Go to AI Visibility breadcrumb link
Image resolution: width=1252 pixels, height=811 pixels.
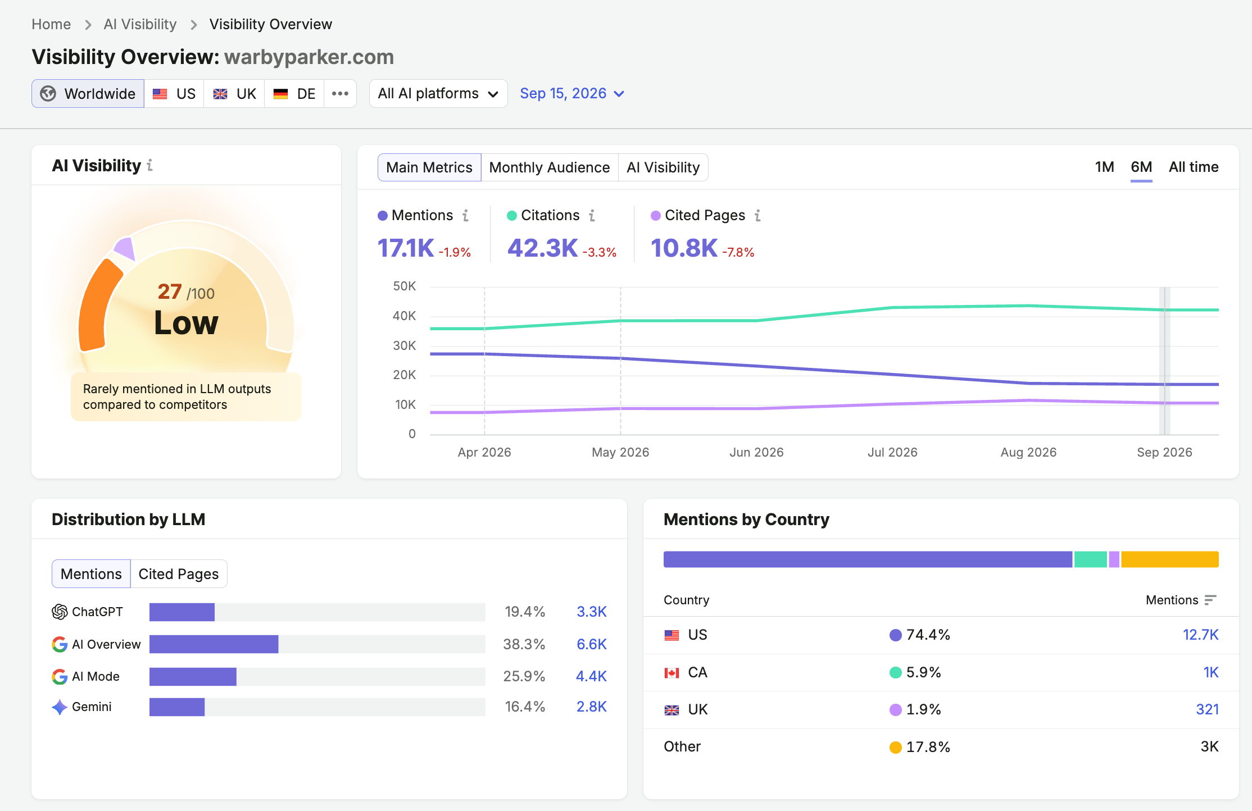140,25
